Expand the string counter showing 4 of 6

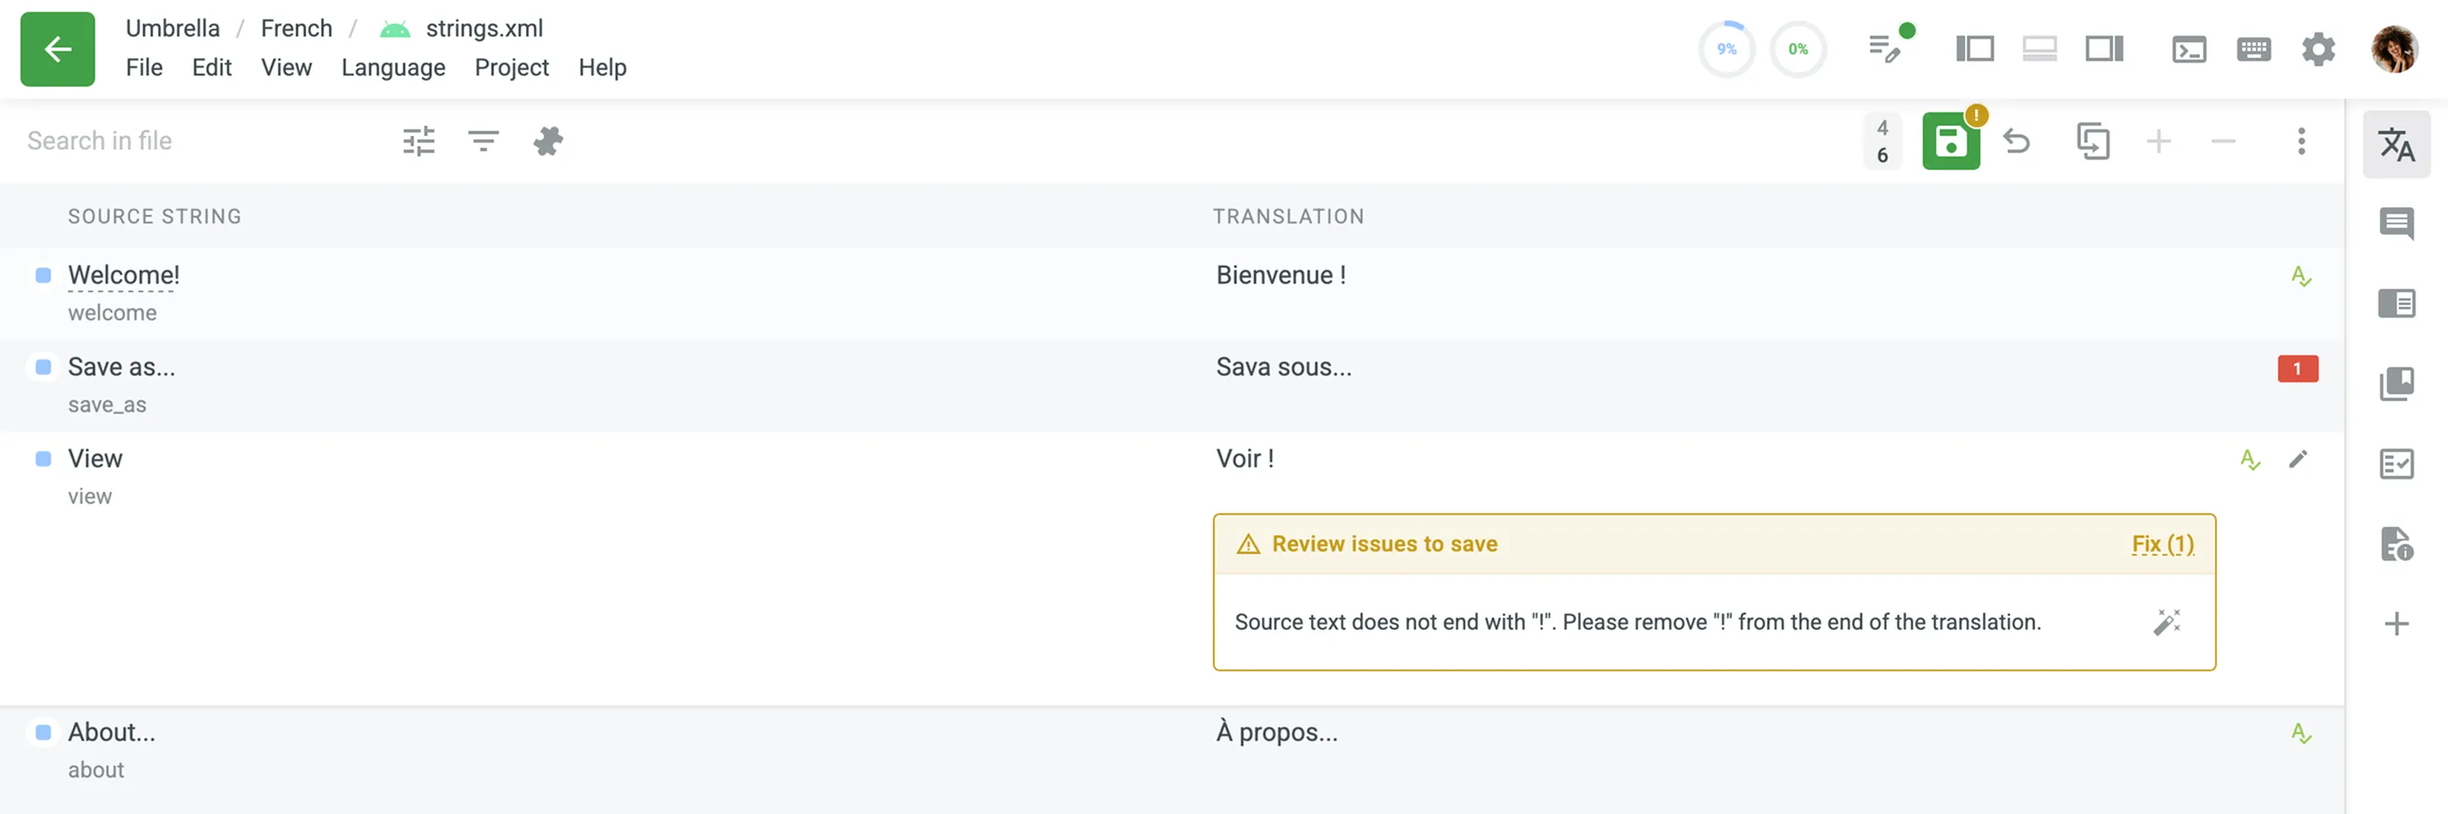tap(1883, 140)
